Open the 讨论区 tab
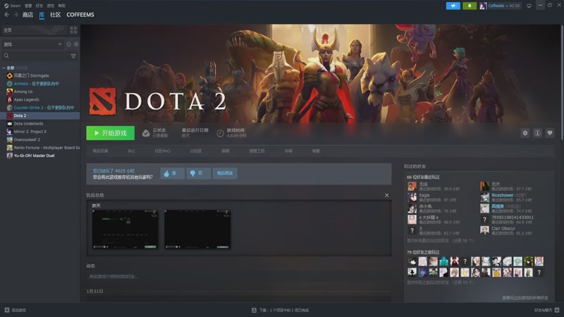The height and width of the screenshot is (317, 564). point(196,151)
